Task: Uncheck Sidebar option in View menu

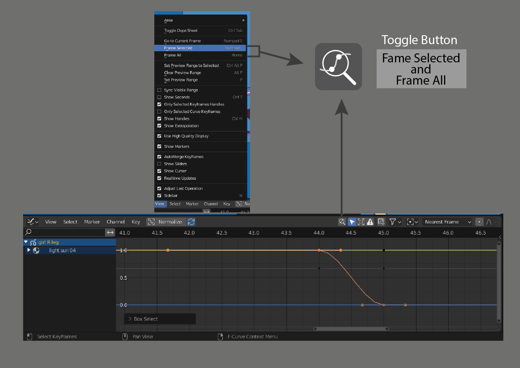Action: (x=159, y=195)
